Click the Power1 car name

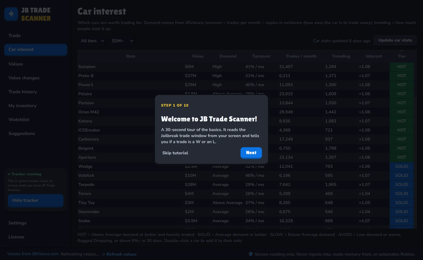point(86,85)
